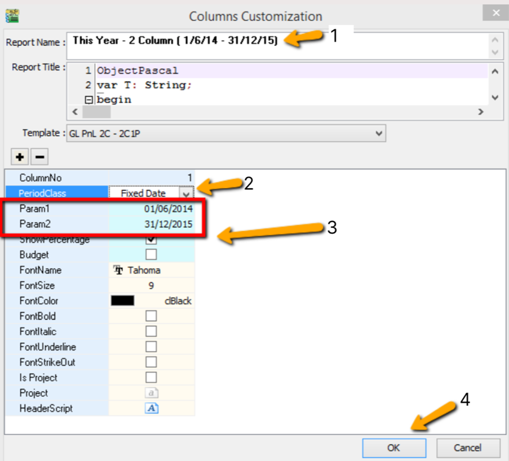
Task: Pick the black FontColor swatch
Action: [122, 301]
